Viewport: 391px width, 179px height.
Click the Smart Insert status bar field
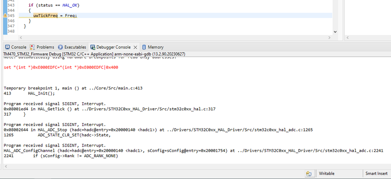[x=377, y=174]
